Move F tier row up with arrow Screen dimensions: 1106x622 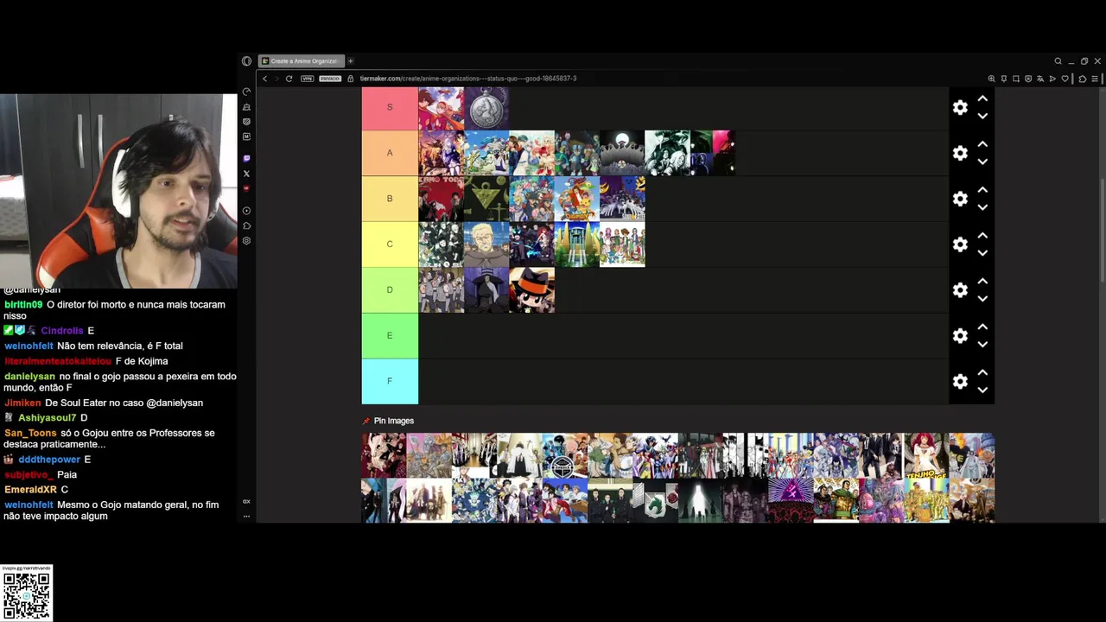point(982,372)
